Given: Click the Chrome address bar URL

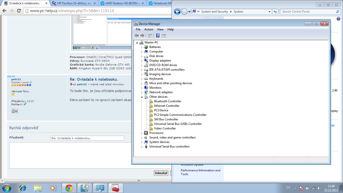Looking at the screenshot, I should pos(72,11).
